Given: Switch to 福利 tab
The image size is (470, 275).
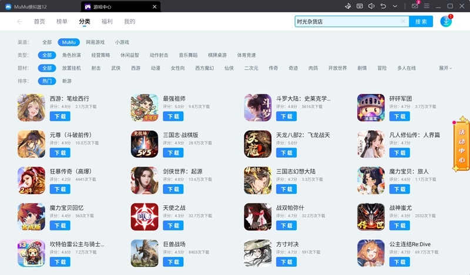Looking at the screenshot, I should point(107,22).
